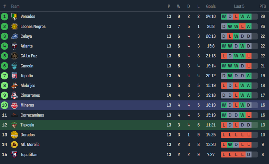This screenshot has height=164, width=269.
Task: Click the Team column header
Action: [x=15, y=6]
